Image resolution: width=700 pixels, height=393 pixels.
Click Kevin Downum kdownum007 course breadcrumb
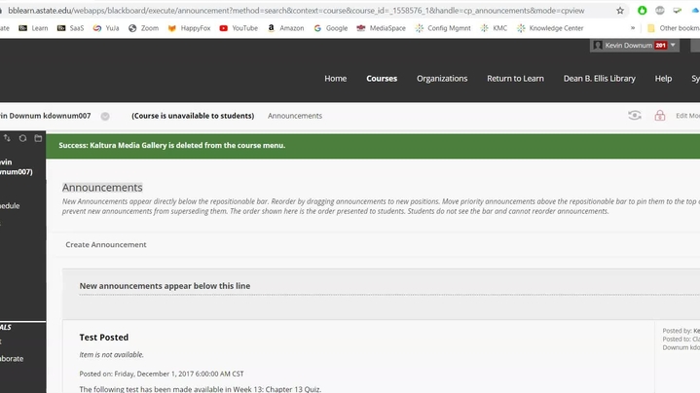[46, 116]
